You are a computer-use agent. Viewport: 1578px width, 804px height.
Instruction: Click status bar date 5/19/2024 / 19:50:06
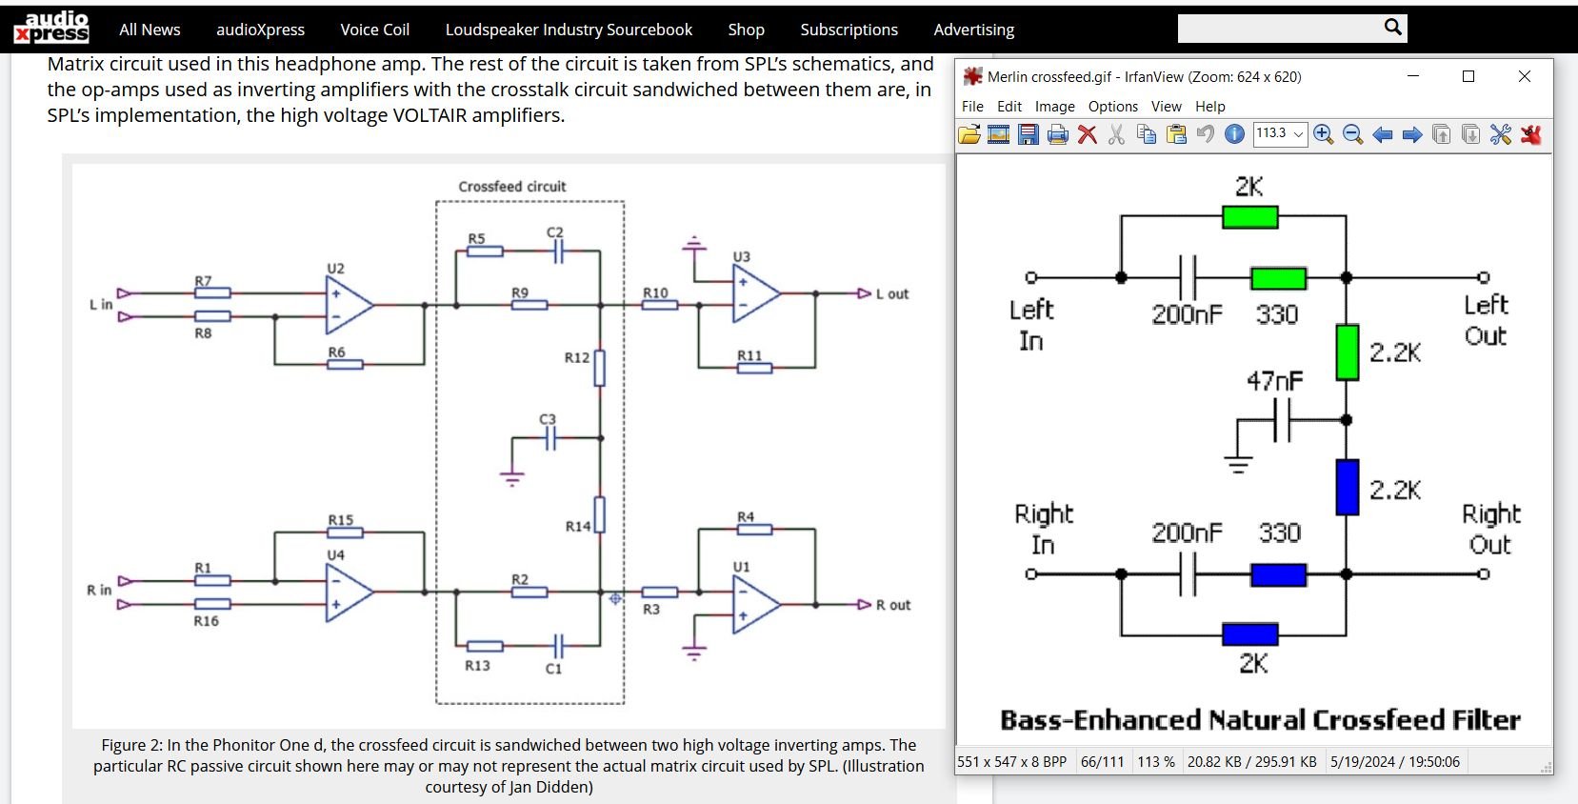pos(1394,762)
